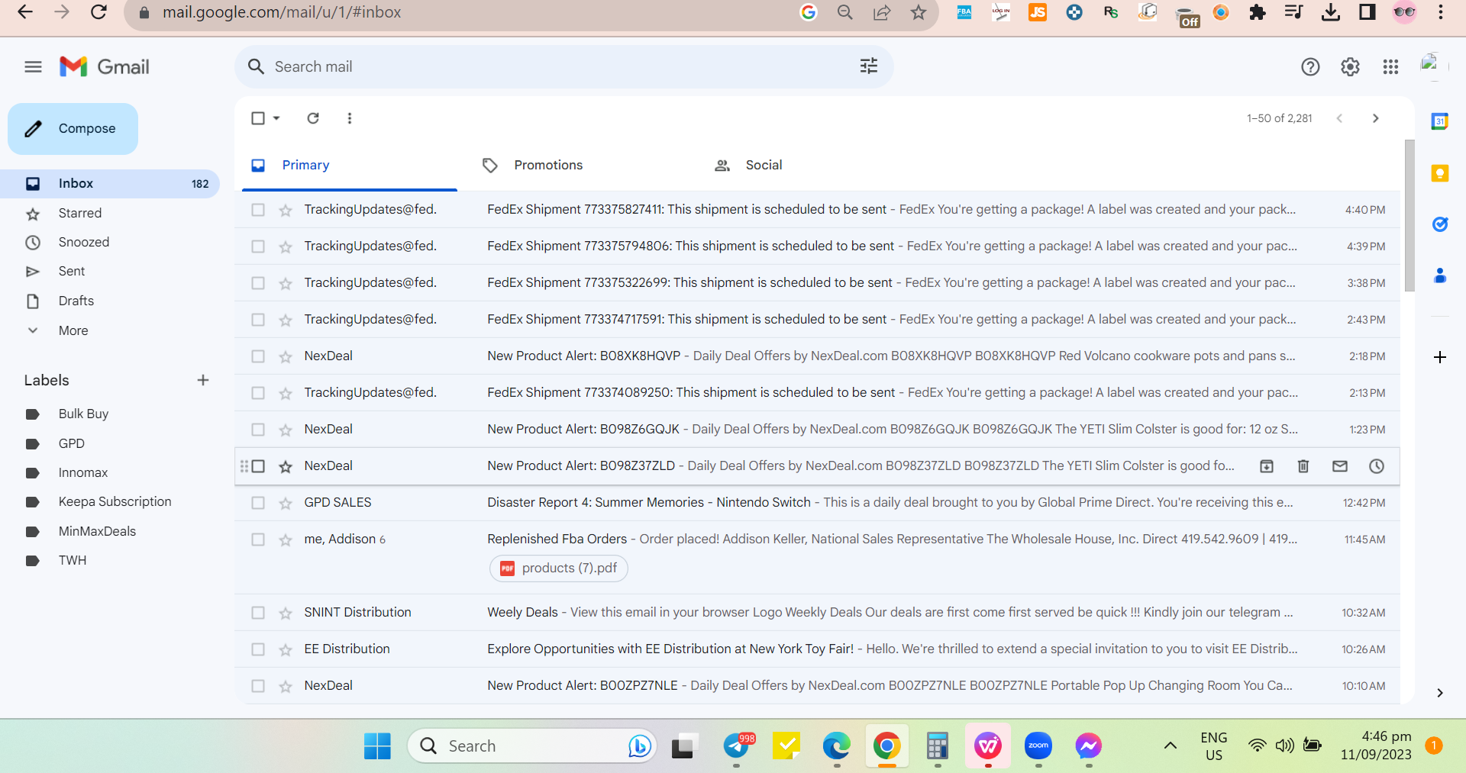
Task: Select checkbox for FedEx Shipment 773375794806 email
Action: coord(258,246)
